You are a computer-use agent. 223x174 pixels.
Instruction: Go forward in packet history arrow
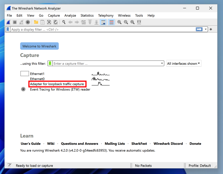77,22
